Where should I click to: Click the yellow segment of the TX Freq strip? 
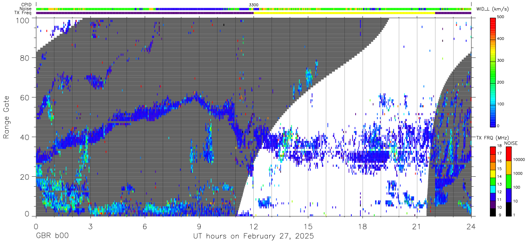(x=344, y=13)
